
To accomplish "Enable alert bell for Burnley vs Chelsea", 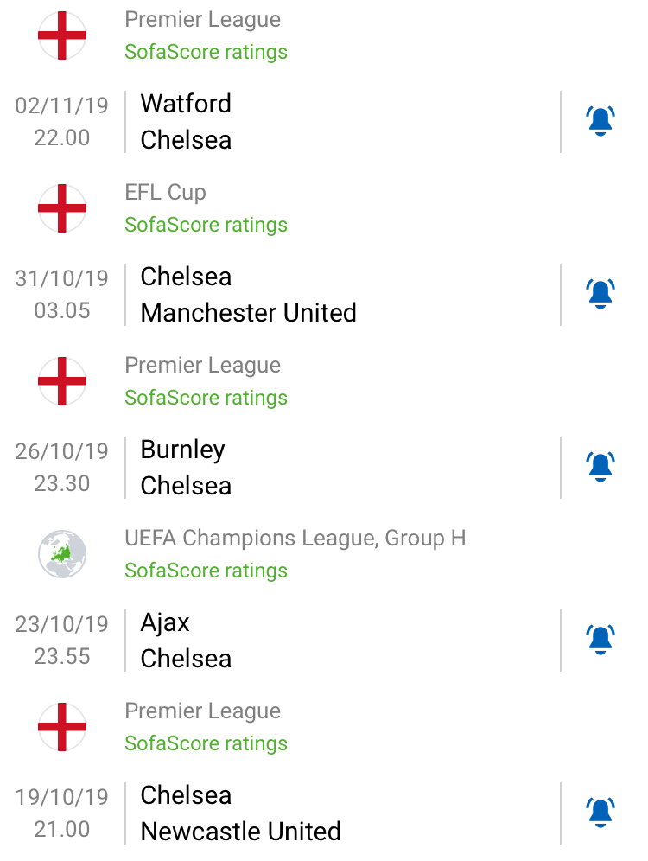I will click(600, 467).
